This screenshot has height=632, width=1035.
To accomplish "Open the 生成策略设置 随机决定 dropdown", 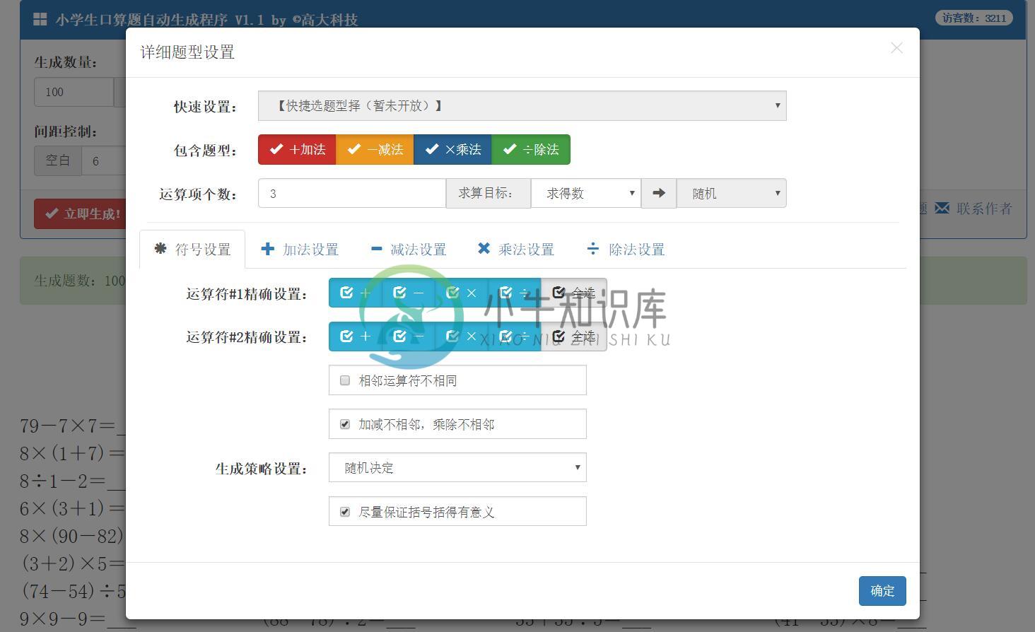I will click(457, 468).
